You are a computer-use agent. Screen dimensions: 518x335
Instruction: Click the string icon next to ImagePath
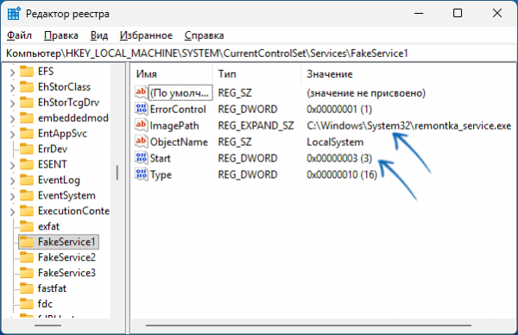pos(141,125)
